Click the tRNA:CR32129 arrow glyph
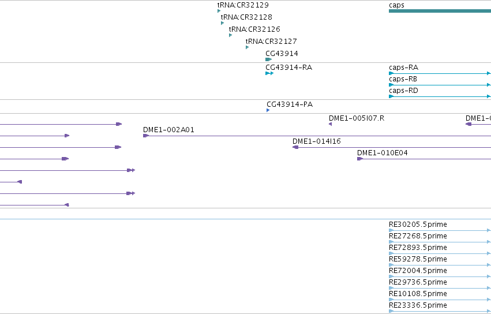 tap(219, 11)
